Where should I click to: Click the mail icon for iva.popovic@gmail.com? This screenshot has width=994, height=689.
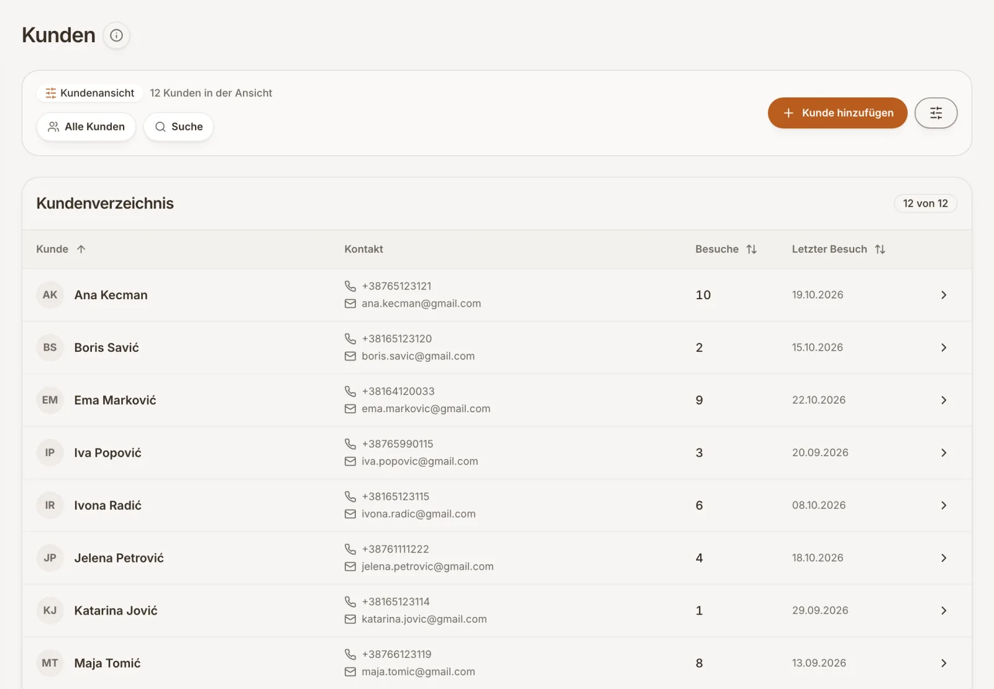tap(350, 462)
